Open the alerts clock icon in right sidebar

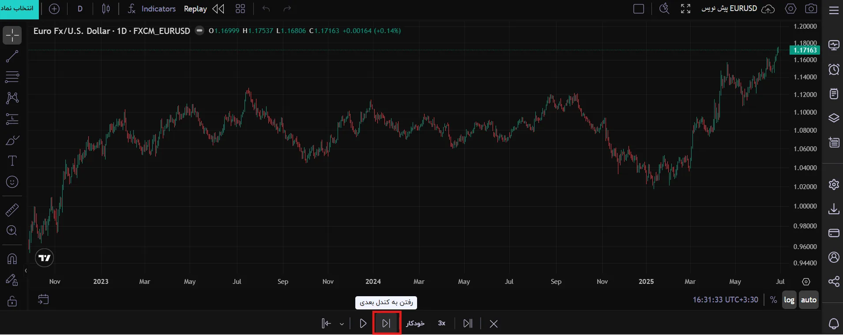[x=834, y=69]
